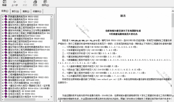Open the 收藏夹(I) tab
The width and height of the screenshot is (174, 102).
click(x=37, y=11)
